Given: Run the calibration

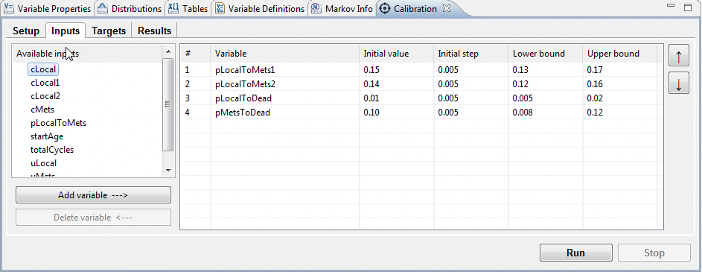Looking at the screenshot, I should coord(575,253).
